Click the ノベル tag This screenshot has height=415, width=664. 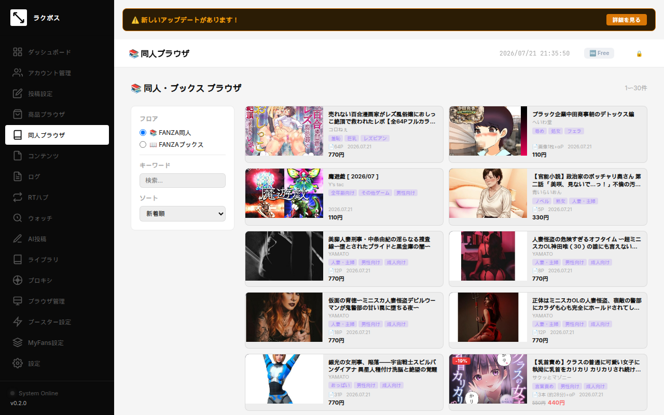pos(541,201)
